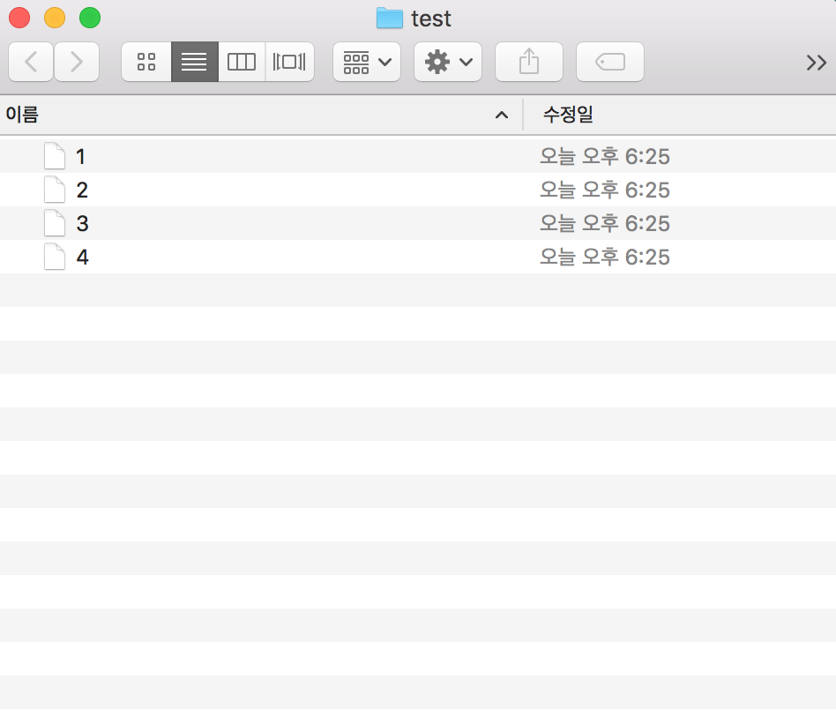Click the document icon of file 4
This screenshot has width=836, height=725.
tap(55, 257)
